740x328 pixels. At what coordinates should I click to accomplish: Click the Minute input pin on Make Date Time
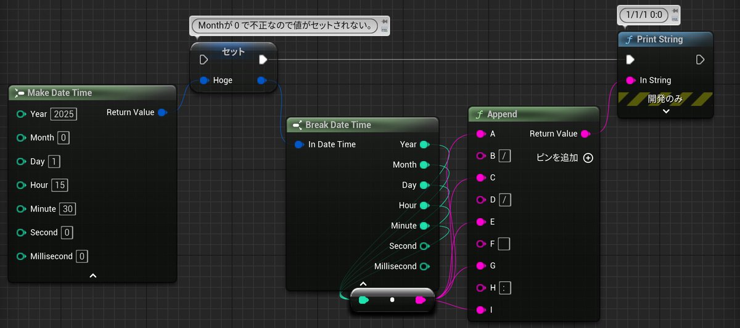point(21,209)
